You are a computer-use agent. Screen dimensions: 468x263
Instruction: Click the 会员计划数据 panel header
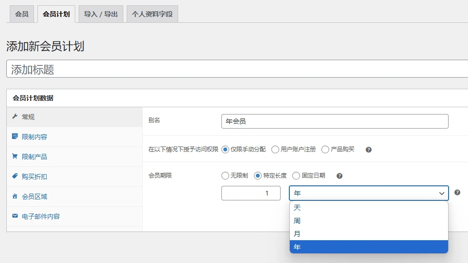point(237,98)
